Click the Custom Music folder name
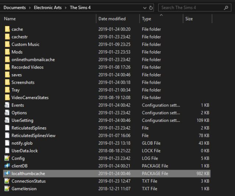The width and height of the screenshot is (235, 196). pyautogui.click(x=25, y=44)
